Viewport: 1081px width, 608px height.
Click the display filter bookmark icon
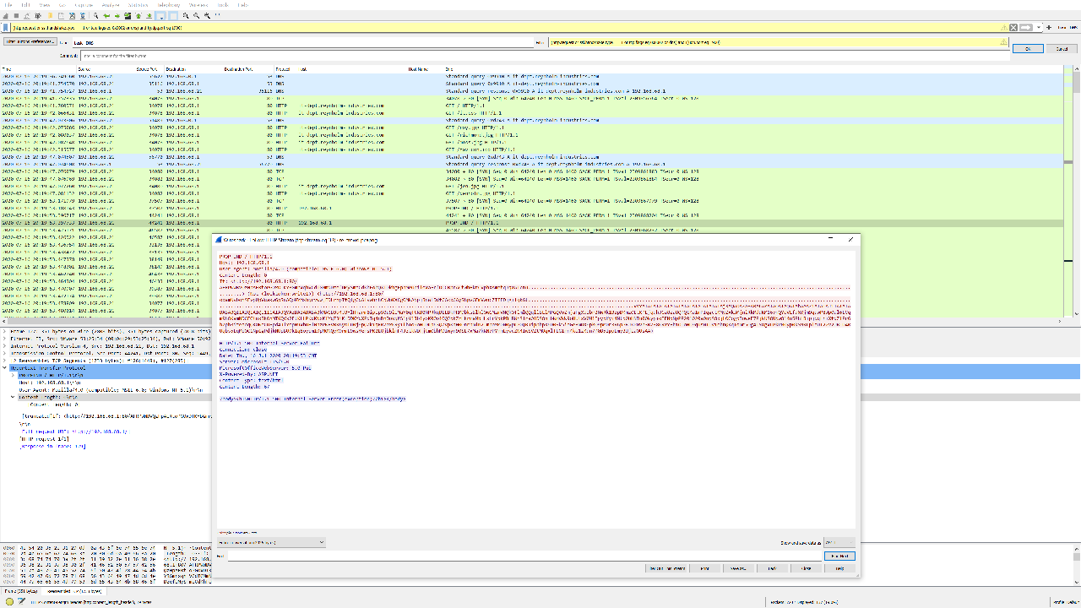tap(5, 27)
